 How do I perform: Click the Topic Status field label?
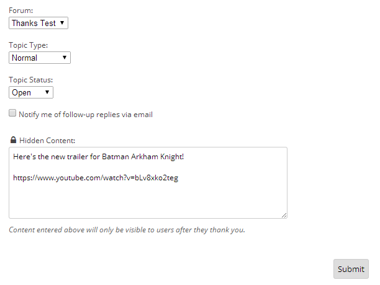(x=31, y=80)
